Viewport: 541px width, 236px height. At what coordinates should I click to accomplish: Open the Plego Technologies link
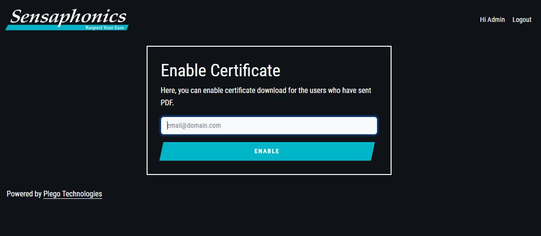click(73, 194)
